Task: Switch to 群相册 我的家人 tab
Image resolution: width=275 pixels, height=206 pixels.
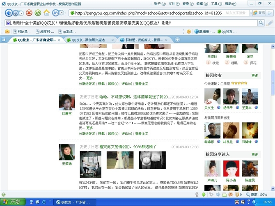Action: tap(144, 40)
